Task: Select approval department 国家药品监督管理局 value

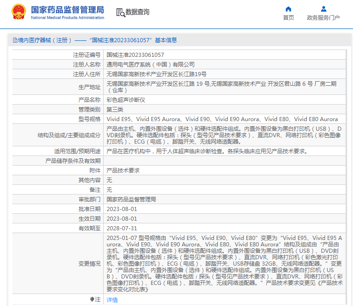Action: 131,200
